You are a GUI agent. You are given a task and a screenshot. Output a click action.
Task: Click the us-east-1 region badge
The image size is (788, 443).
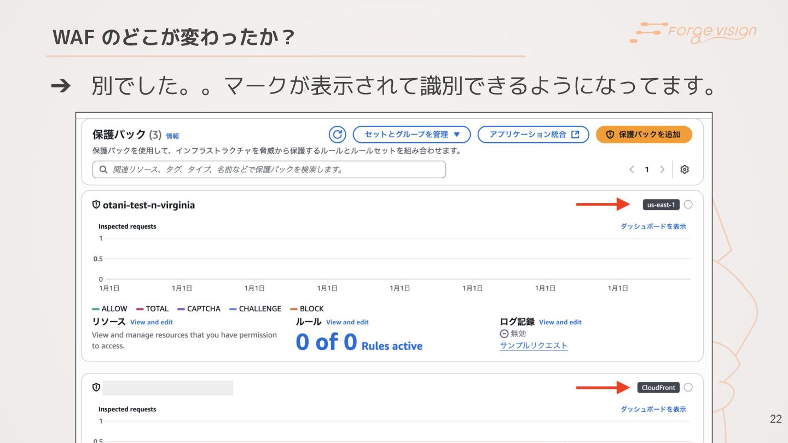coord(661,205)
